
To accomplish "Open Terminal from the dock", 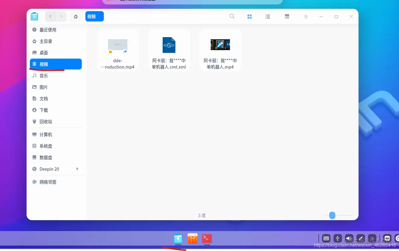I will pos(207,239).
